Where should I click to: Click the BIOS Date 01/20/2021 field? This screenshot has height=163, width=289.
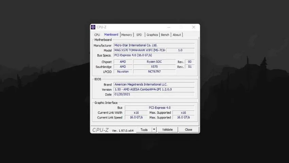[x=154, y=94]
